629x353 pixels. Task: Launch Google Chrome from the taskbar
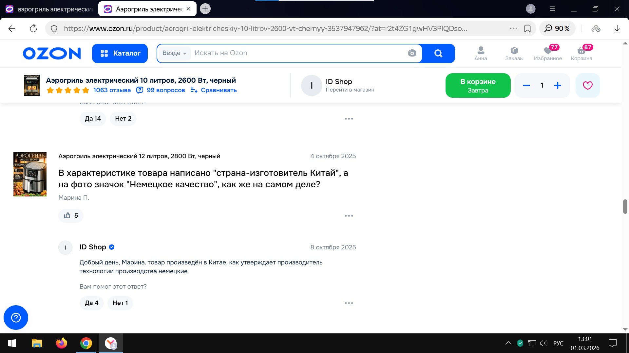tap(86, 343)
